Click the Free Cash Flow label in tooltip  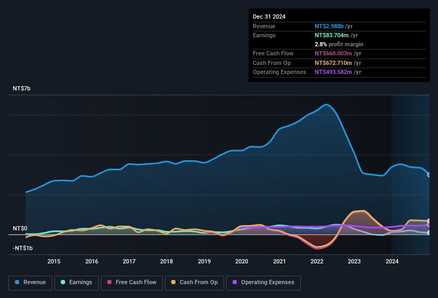click(x=273, y=53)
